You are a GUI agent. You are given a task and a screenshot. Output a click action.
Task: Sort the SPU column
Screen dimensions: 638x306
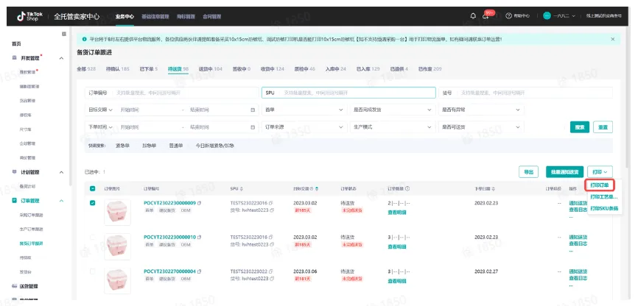242,189
